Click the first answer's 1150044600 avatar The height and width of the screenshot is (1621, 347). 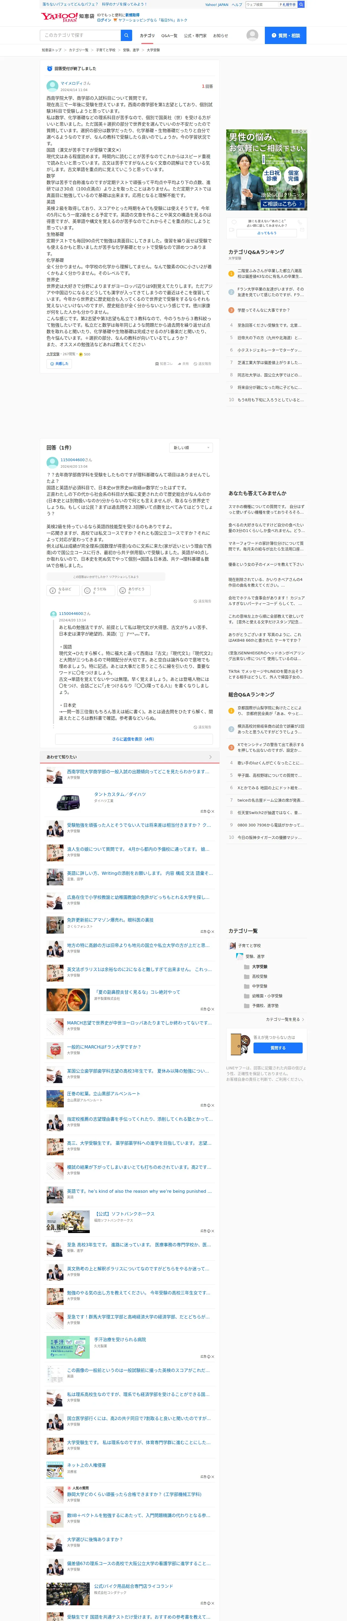click(x=52, y=463)
